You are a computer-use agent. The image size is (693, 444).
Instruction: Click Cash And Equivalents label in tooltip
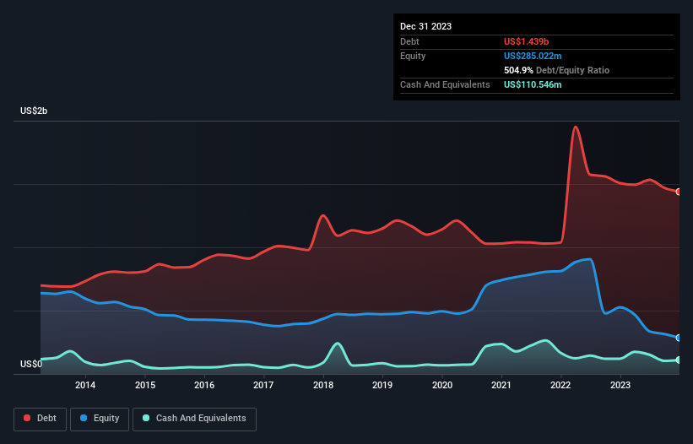[445, 84]
